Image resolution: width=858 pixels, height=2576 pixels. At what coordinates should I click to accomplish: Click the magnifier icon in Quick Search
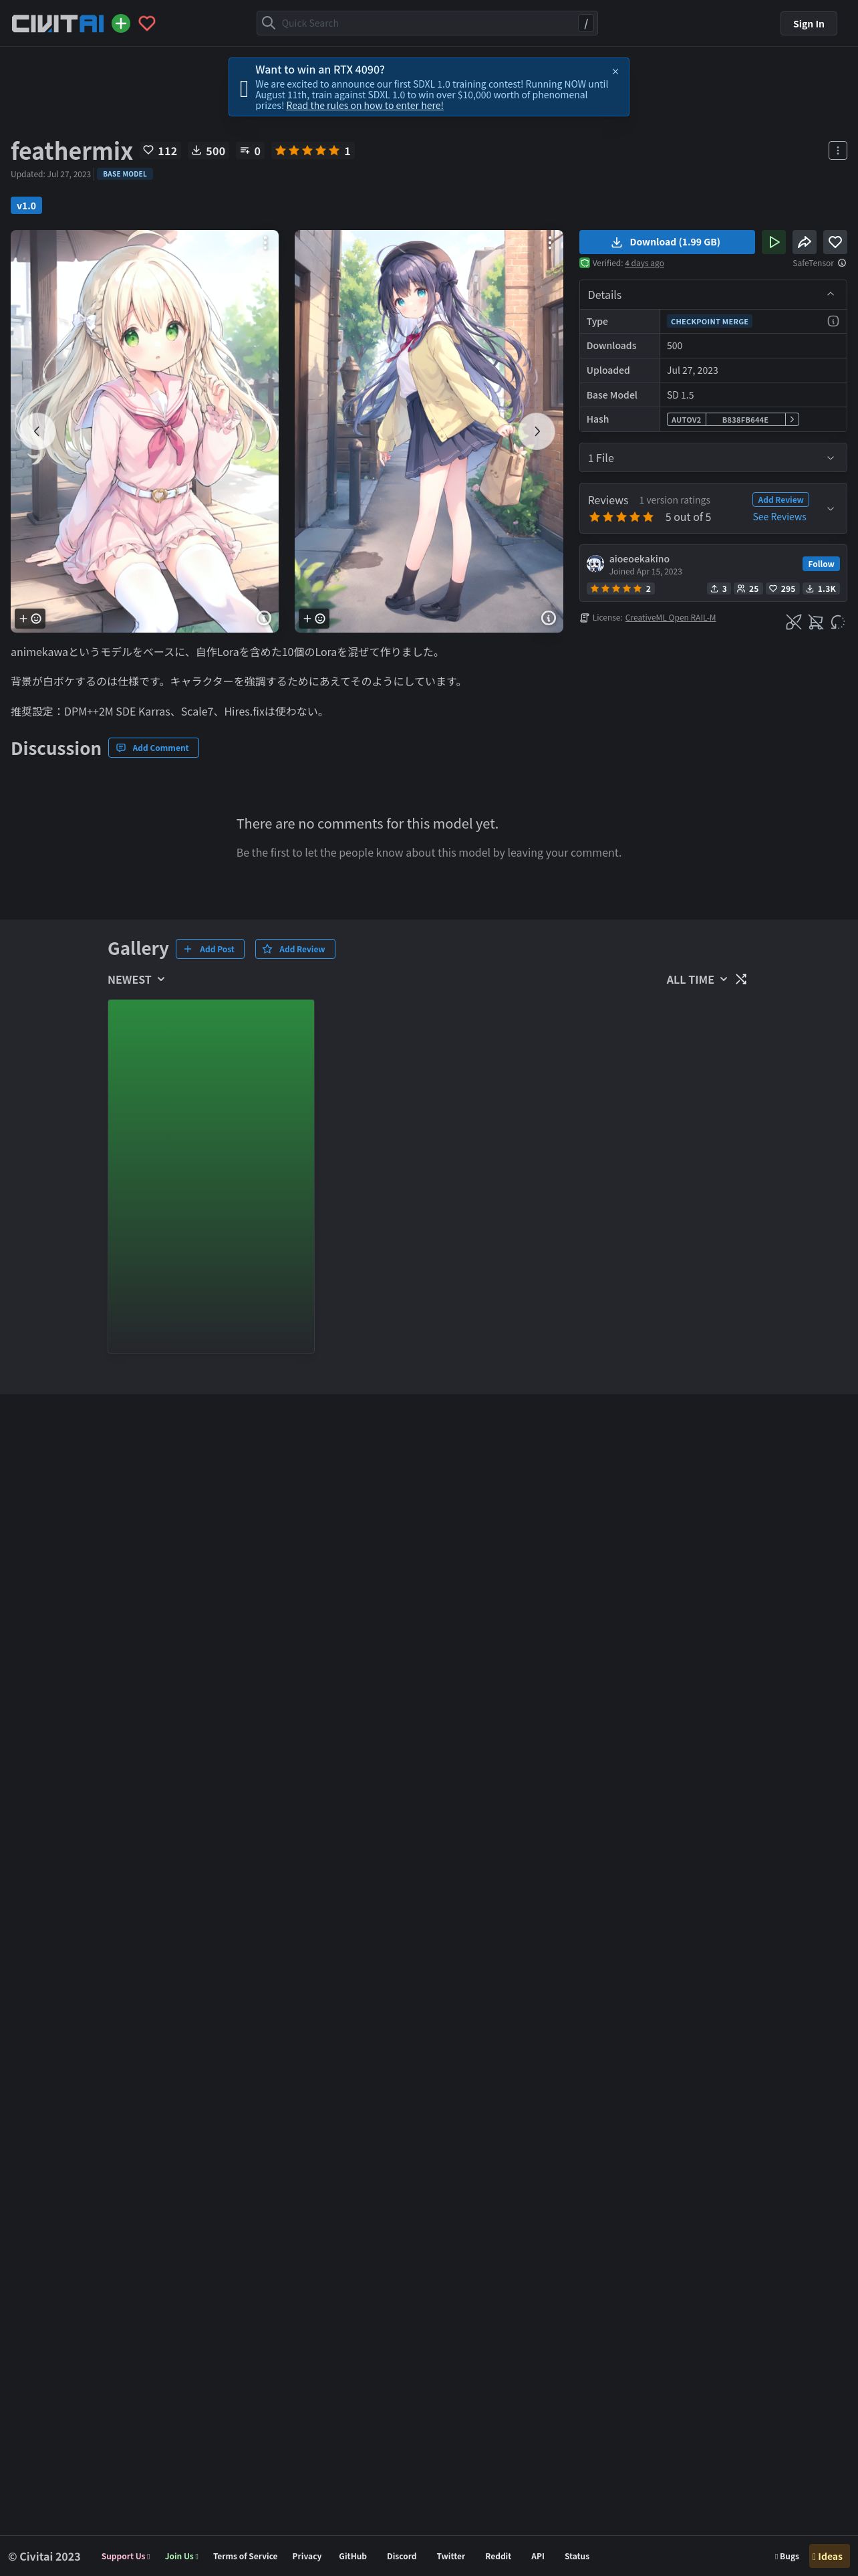click(x=269, y=23)
